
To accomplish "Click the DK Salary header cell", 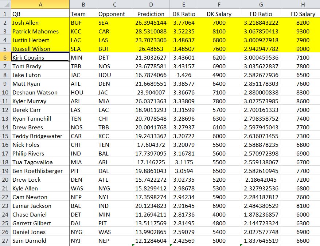I will coord(219,14).
